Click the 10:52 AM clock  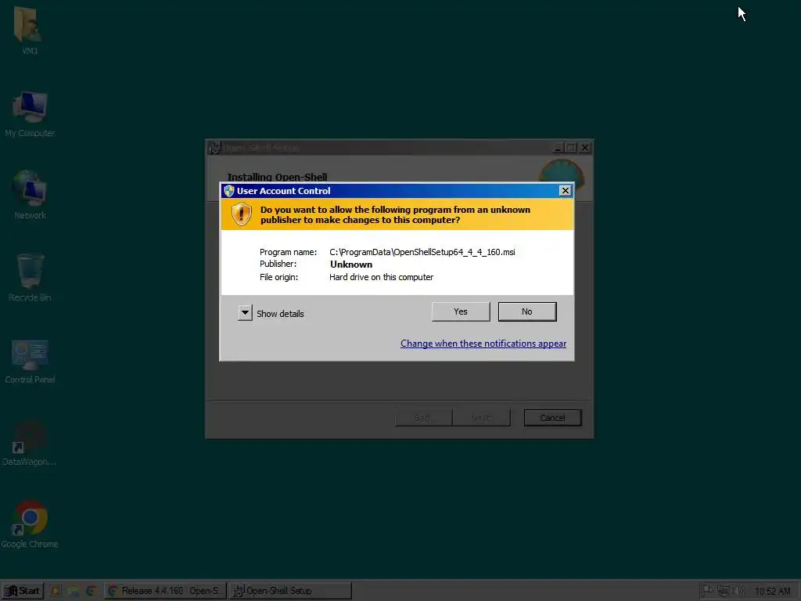click(x=772, y=591)
